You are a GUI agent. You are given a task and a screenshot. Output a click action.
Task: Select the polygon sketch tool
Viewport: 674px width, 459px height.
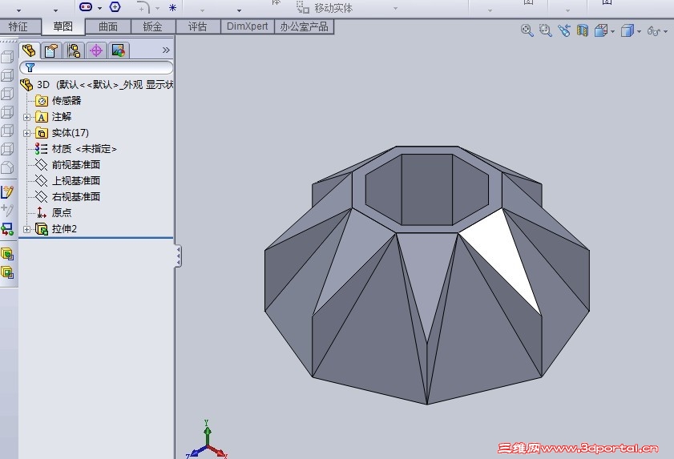(x=115, y=6)
